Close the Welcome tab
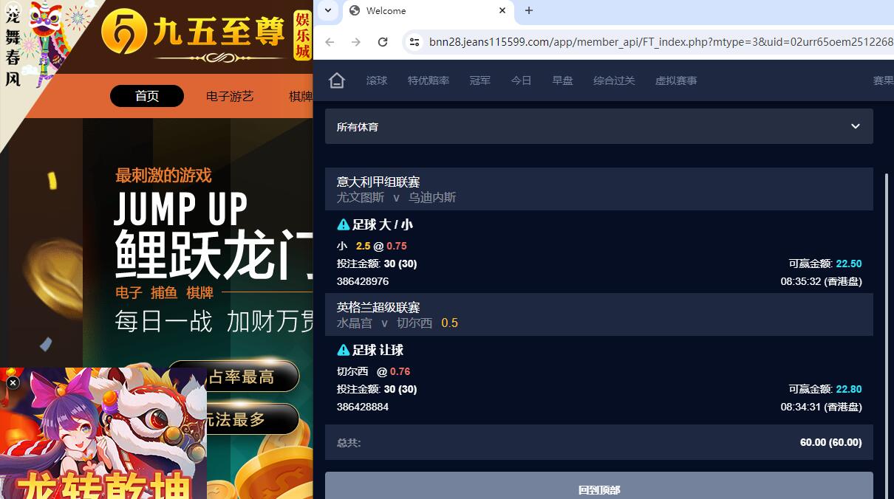The height and width of the screenshot is (499, 894). (x=502, y=10)
